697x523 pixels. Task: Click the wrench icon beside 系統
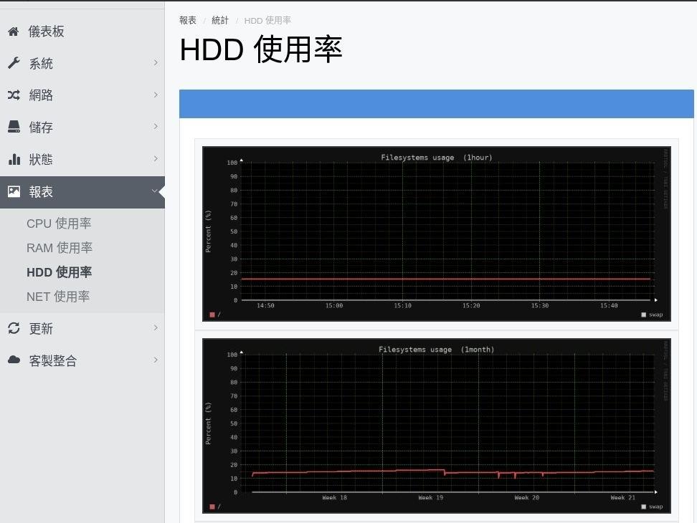click(x=14, y=63)
